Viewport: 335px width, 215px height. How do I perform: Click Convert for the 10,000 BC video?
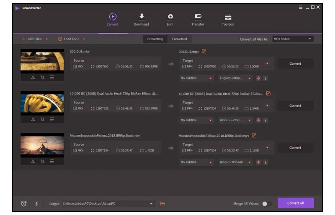(x=295, y=106)
